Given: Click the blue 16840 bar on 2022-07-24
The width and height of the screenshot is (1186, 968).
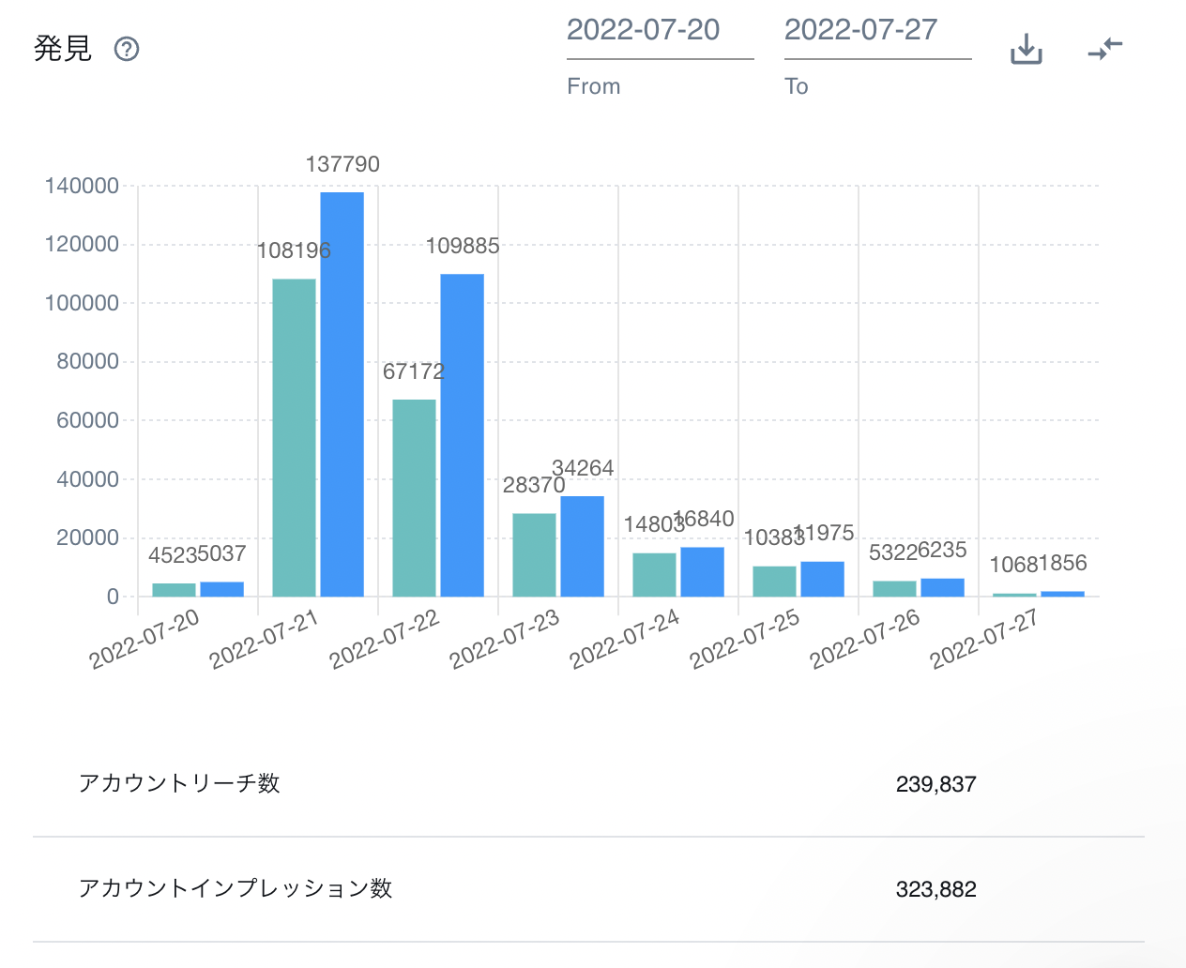Looking at the screenshot, I should (703, 571).
